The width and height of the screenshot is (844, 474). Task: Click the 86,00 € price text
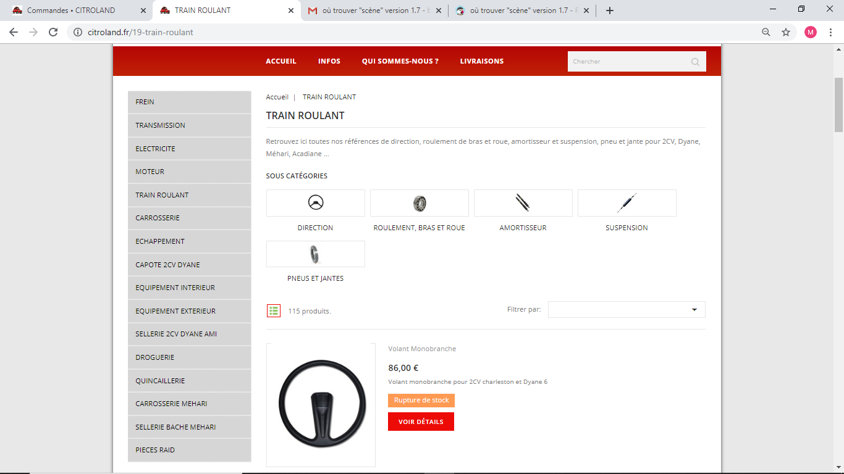pos(403,368)
